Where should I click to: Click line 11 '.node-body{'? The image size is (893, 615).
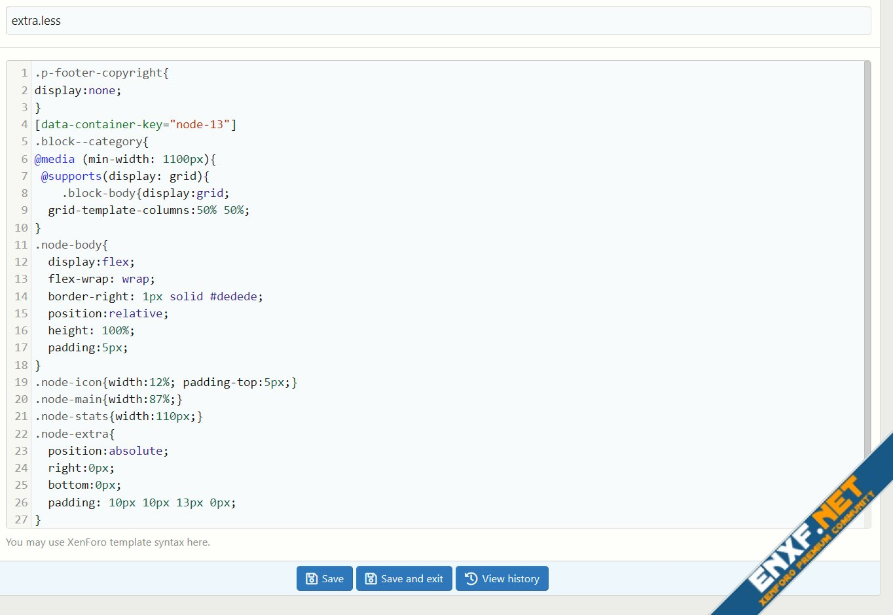(71, 245)
